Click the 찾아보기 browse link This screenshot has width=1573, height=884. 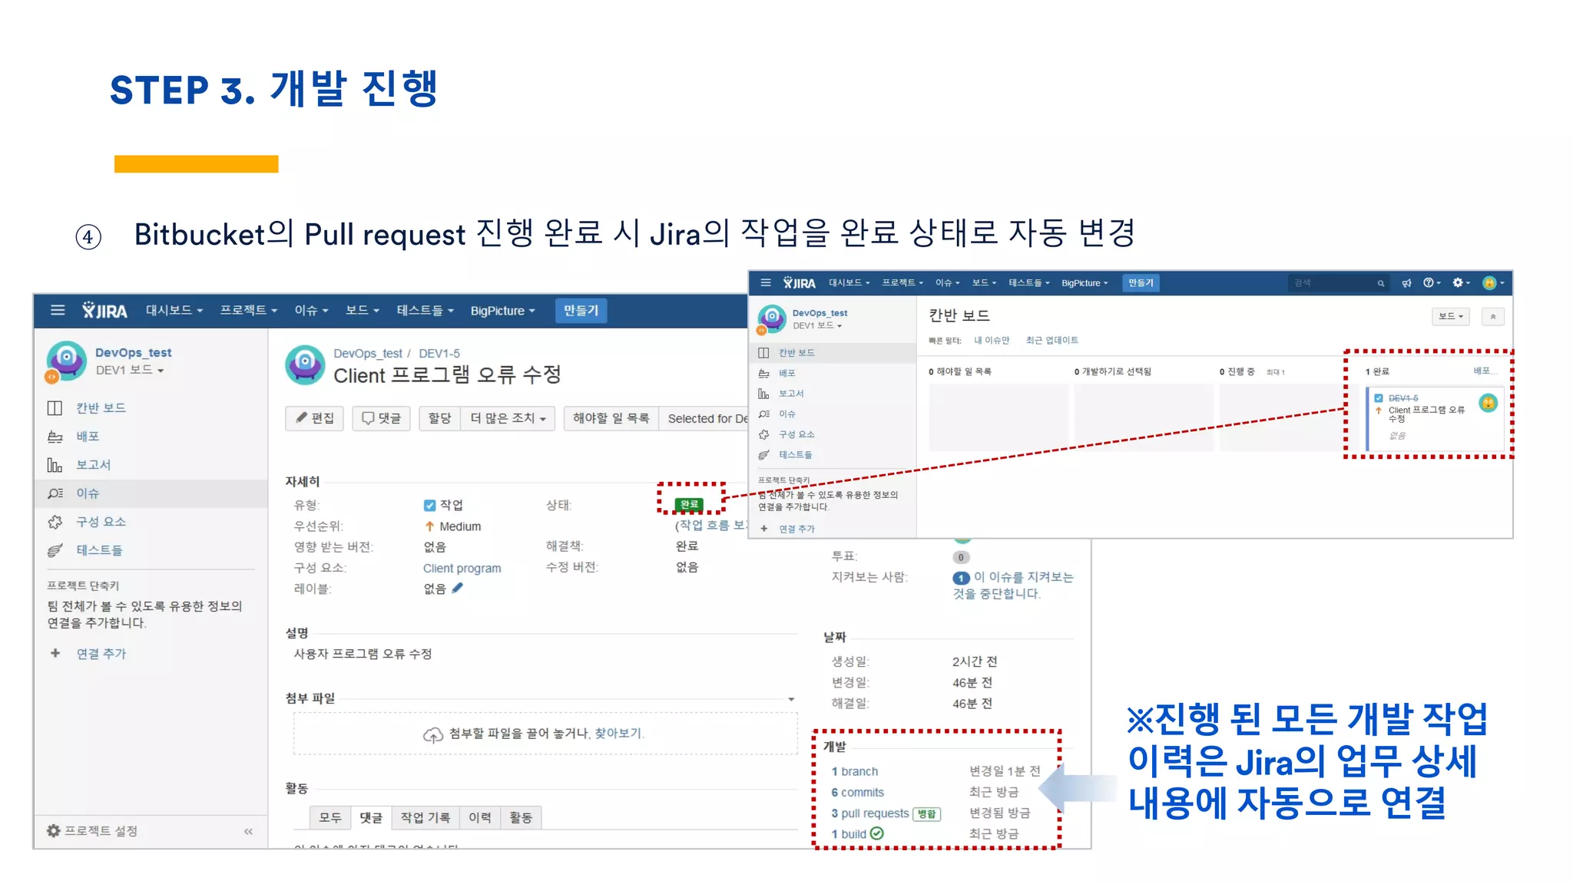pyautogui.click(x=618, y=734)
